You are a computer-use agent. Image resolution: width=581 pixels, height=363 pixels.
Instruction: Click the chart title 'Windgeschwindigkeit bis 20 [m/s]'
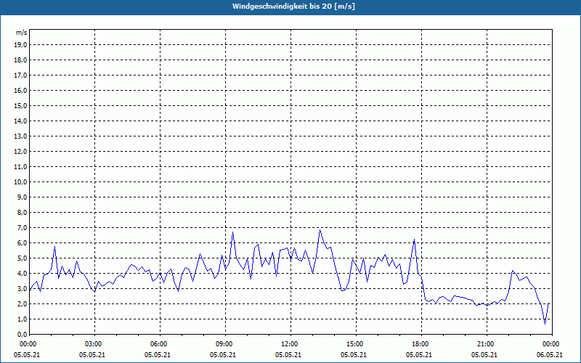(x=293, y=7)
